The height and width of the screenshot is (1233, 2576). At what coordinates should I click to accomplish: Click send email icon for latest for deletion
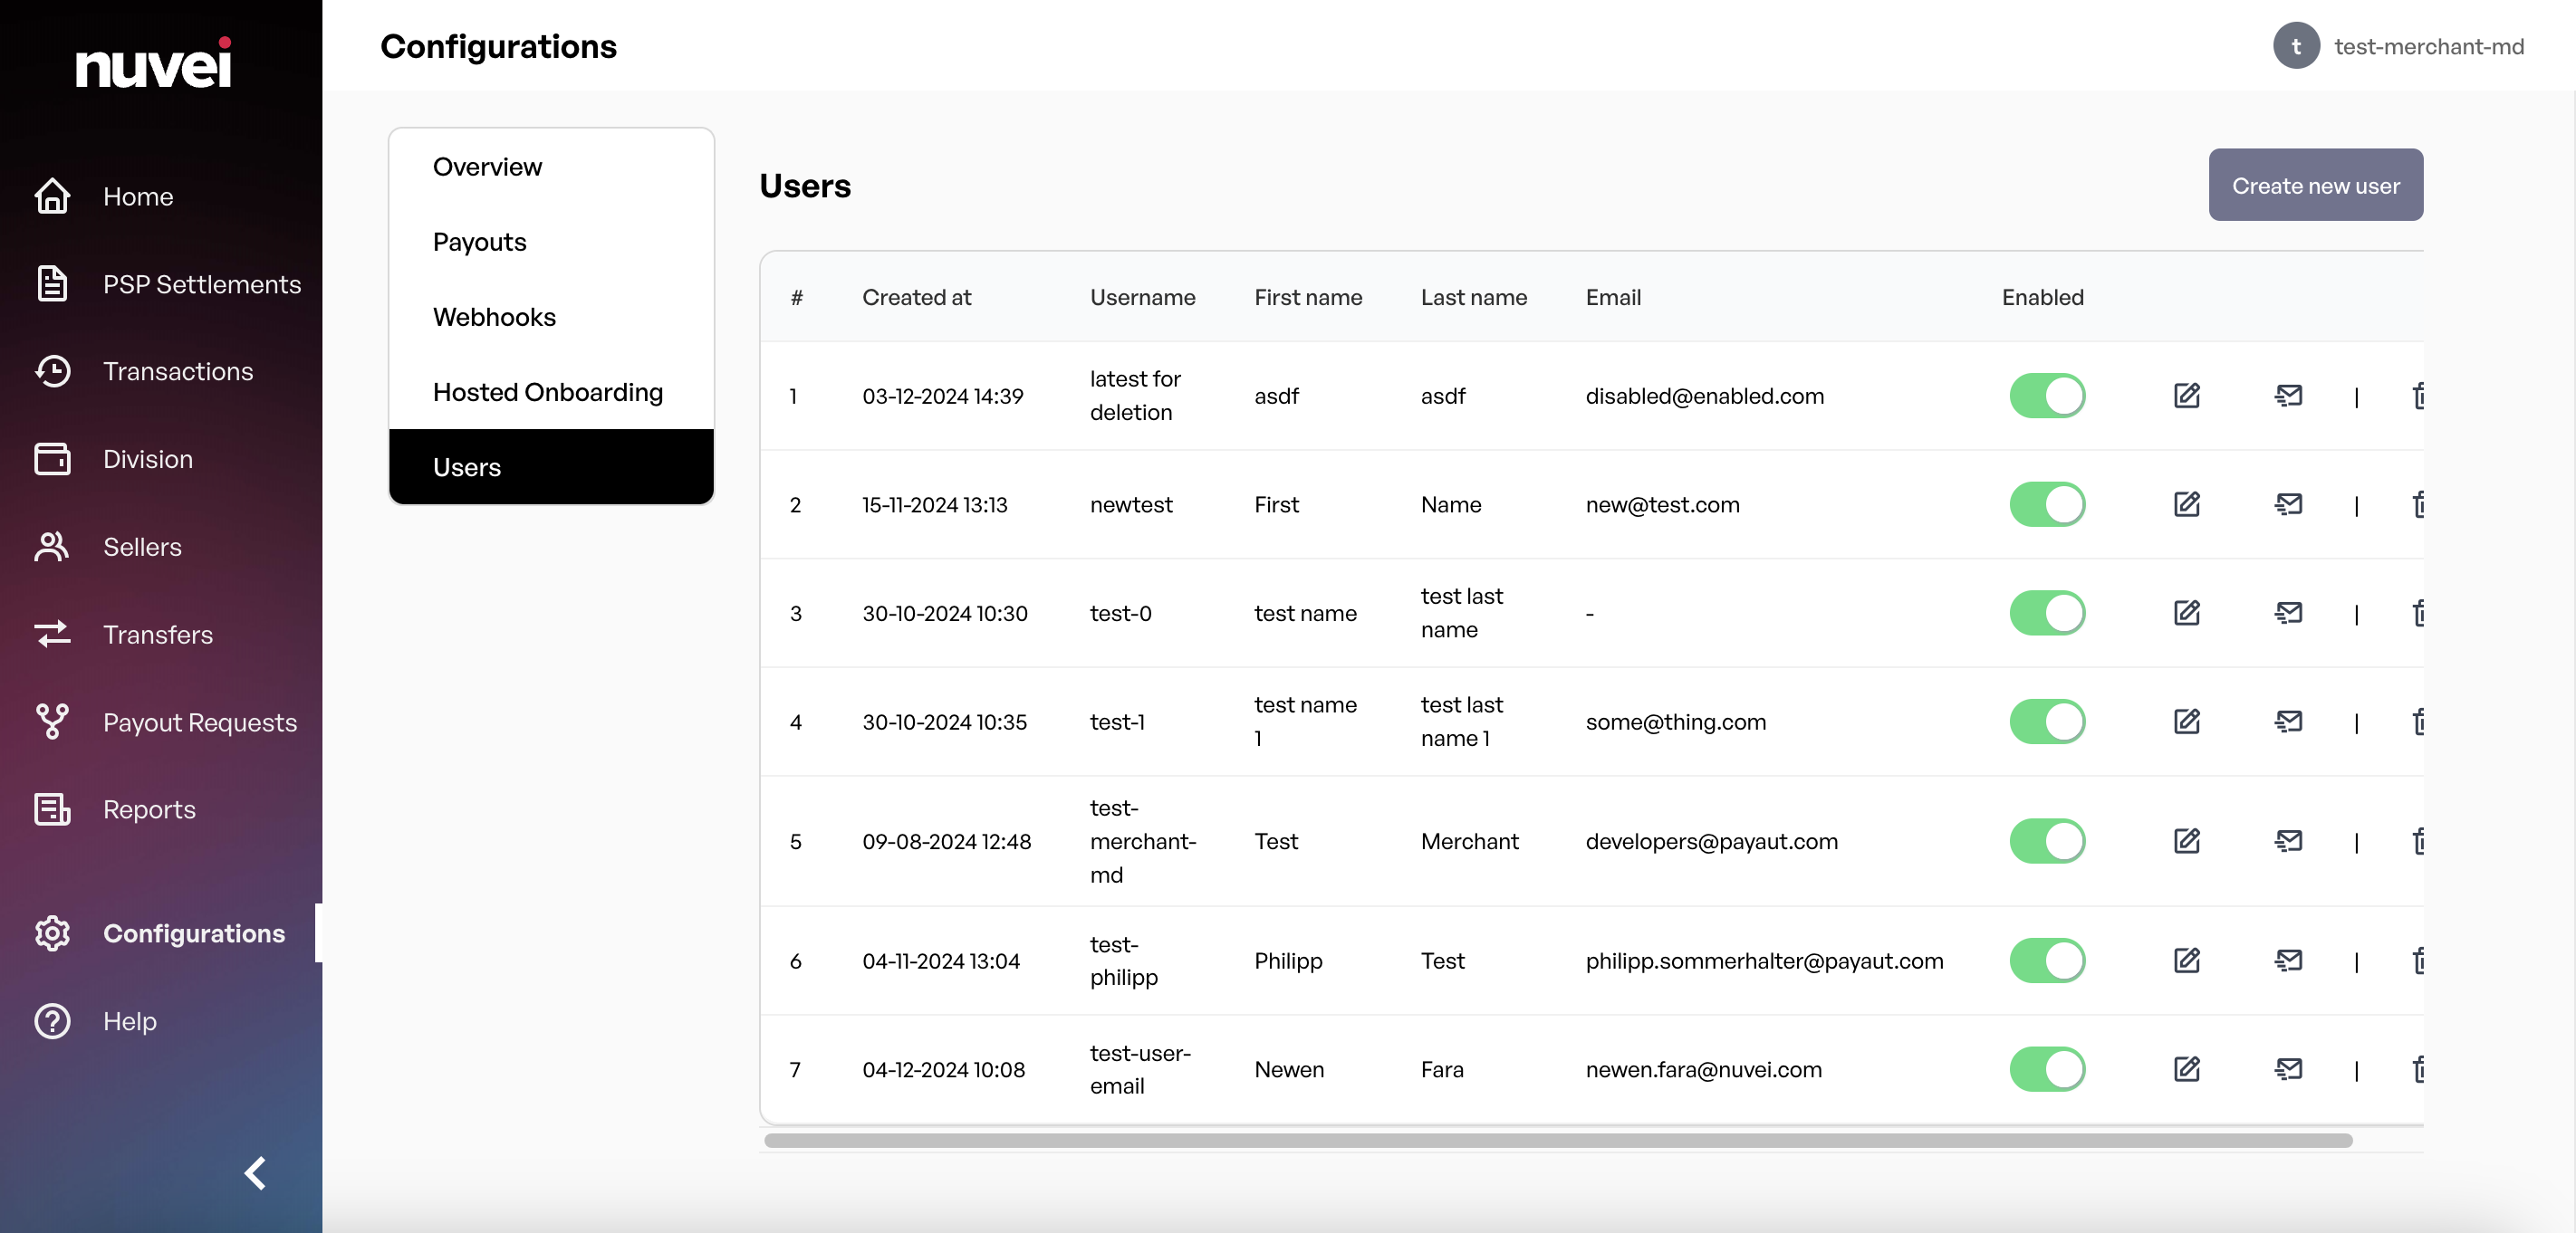click(x=2288, y=396)
